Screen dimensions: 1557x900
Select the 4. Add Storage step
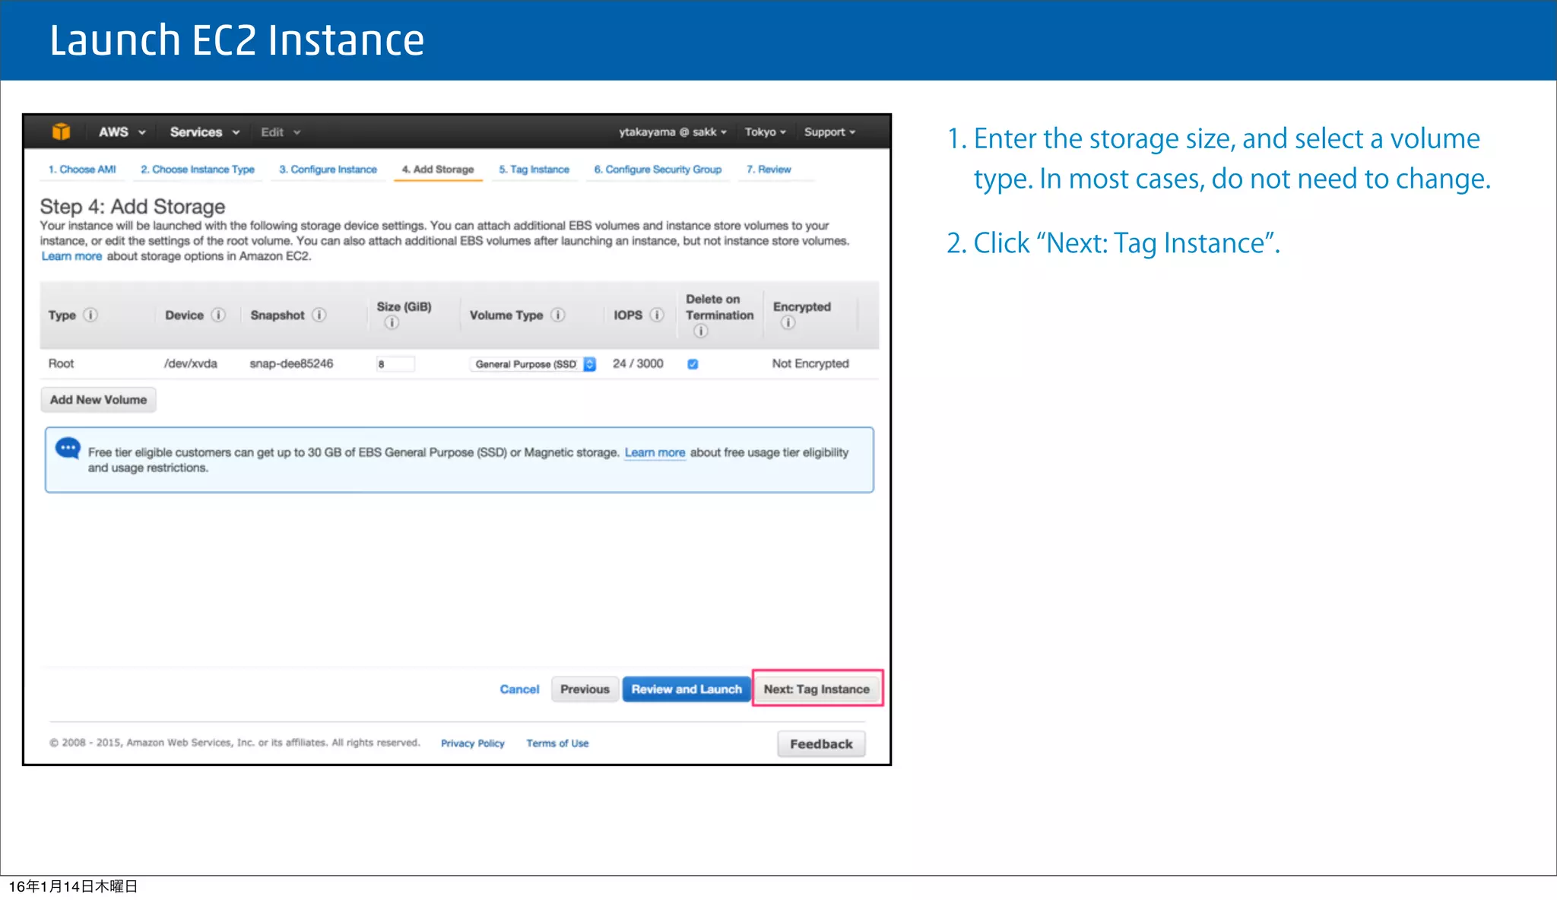(x=438, y=170)
